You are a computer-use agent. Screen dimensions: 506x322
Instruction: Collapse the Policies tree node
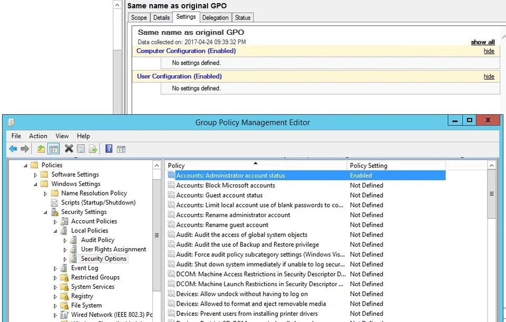point(25,165)
